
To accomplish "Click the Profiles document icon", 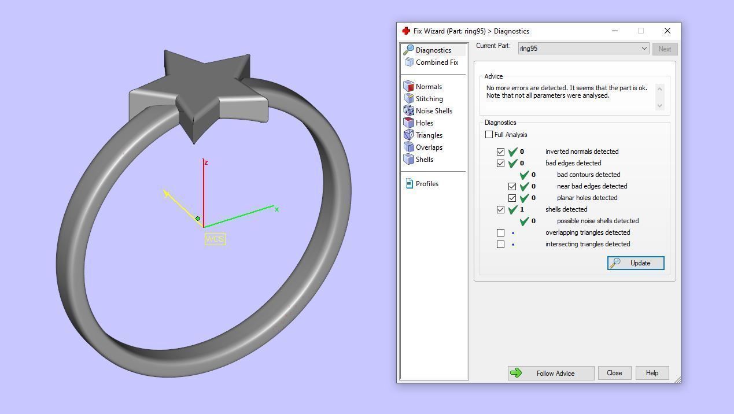I will [x=409, y=184].
